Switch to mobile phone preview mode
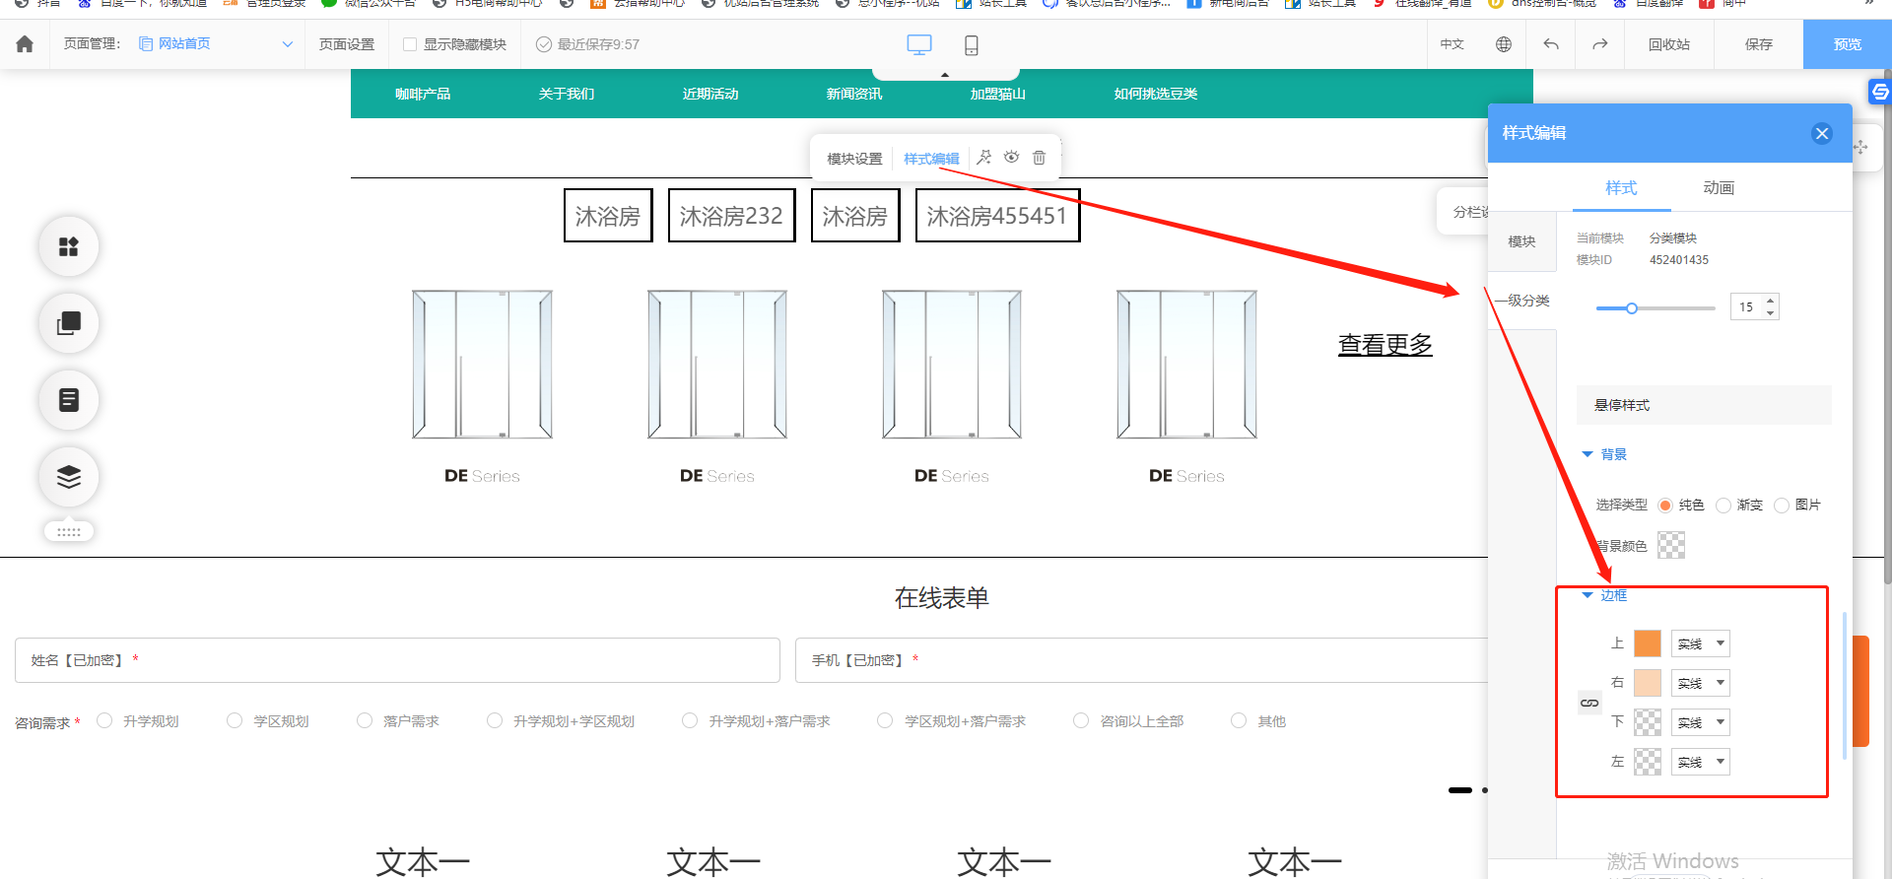This screenshot has width=1892, height=879. click(x=972, y=44)
